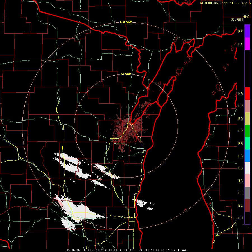Click the HR legend label
The image size is (252, 252).
240,131
